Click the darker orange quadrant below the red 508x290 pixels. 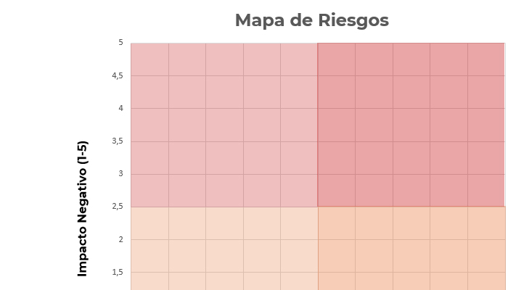point(411,248)
